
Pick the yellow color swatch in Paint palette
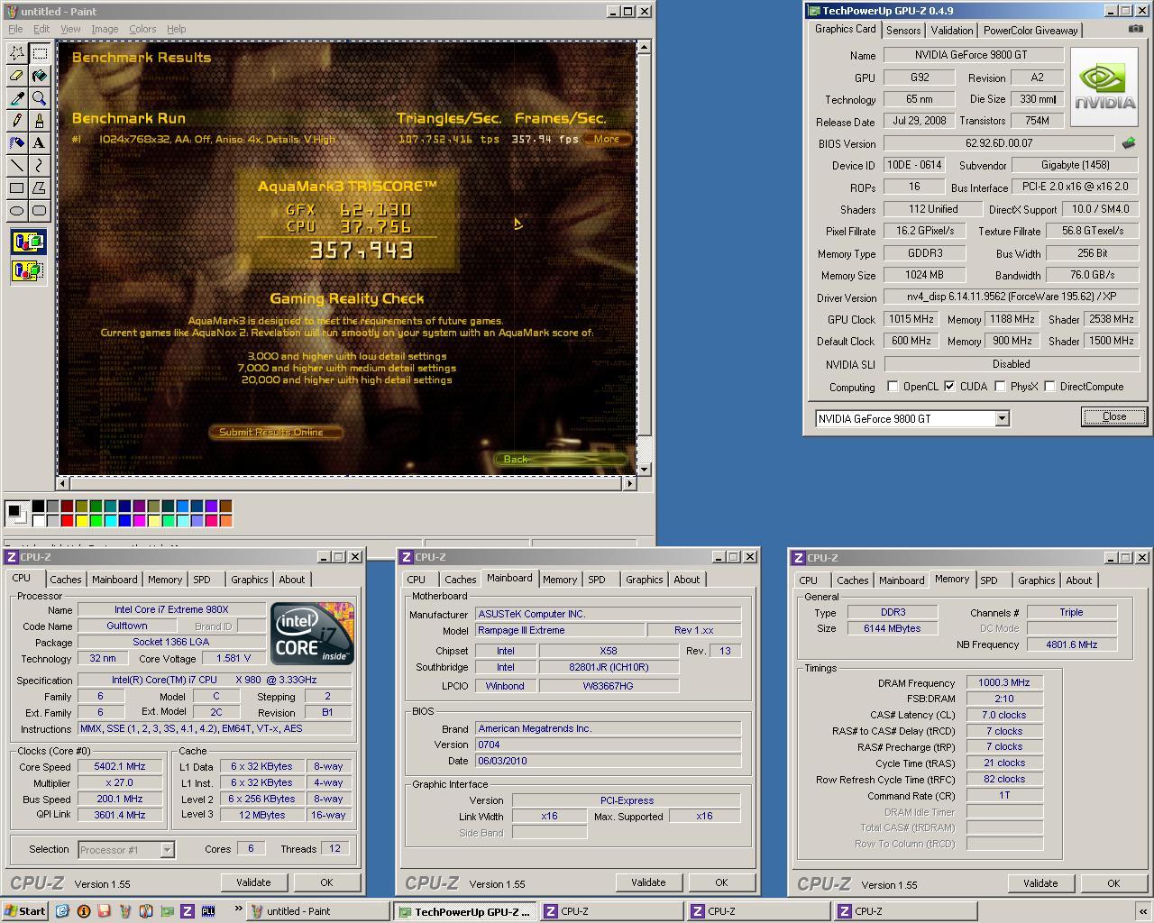81,519
